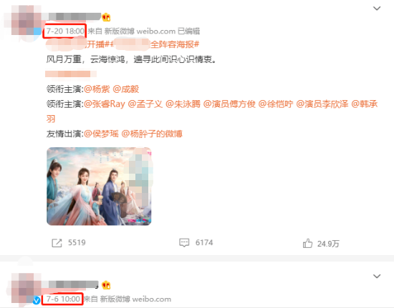Open the comments icon showing 6174
394x308 pixels.
[x=184, y=242]
